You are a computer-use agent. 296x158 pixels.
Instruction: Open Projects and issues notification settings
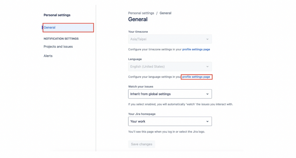point(58,47)
